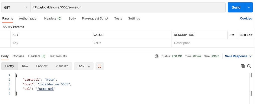Select the response Body tab
Screen dimensions: 257x104
point(5,56)
